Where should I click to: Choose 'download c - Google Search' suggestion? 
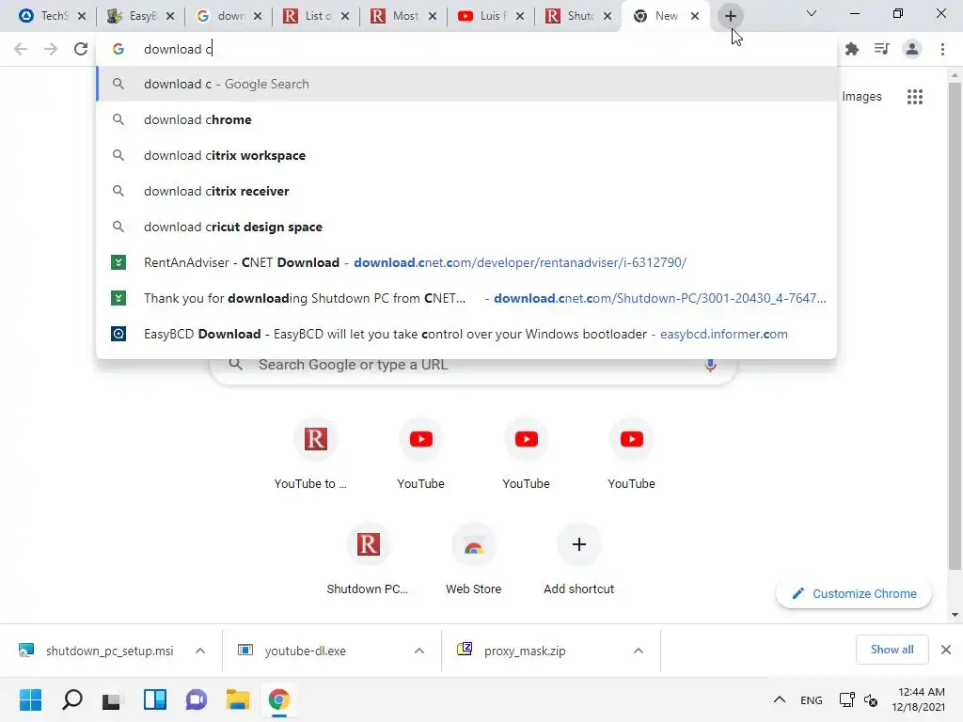[466, 84]
